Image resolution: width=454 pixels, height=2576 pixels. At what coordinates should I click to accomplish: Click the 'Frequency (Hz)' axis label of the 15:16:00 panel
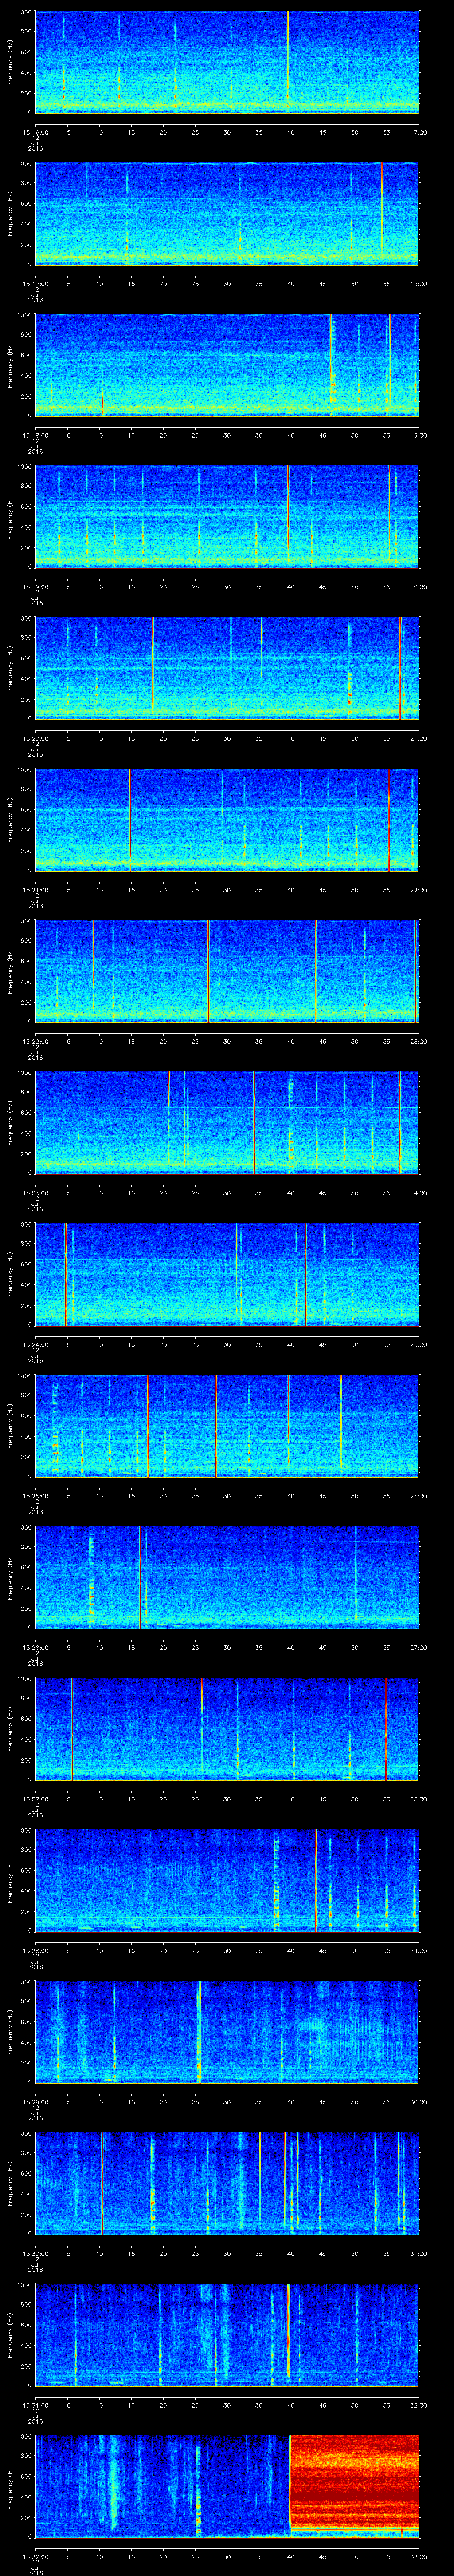coord(10,62)
